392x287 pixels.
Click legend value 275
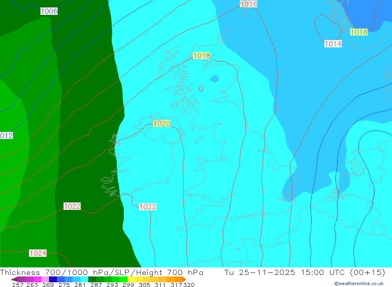pyautogui.click(x=64, y=285)
